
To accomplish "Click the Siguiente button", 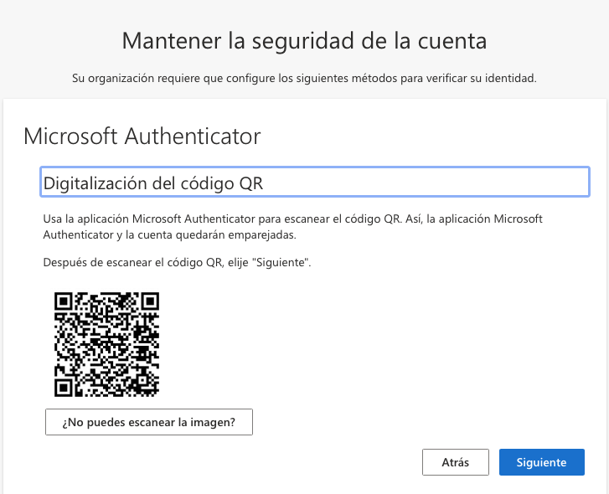I will pos(541,462).
